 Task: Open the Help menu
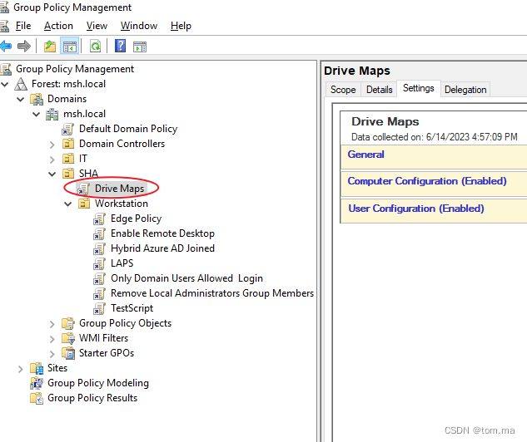[x=181, y=26]
